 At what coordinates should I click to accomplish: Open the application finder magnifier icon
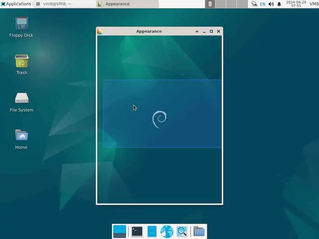coord(182,232)
